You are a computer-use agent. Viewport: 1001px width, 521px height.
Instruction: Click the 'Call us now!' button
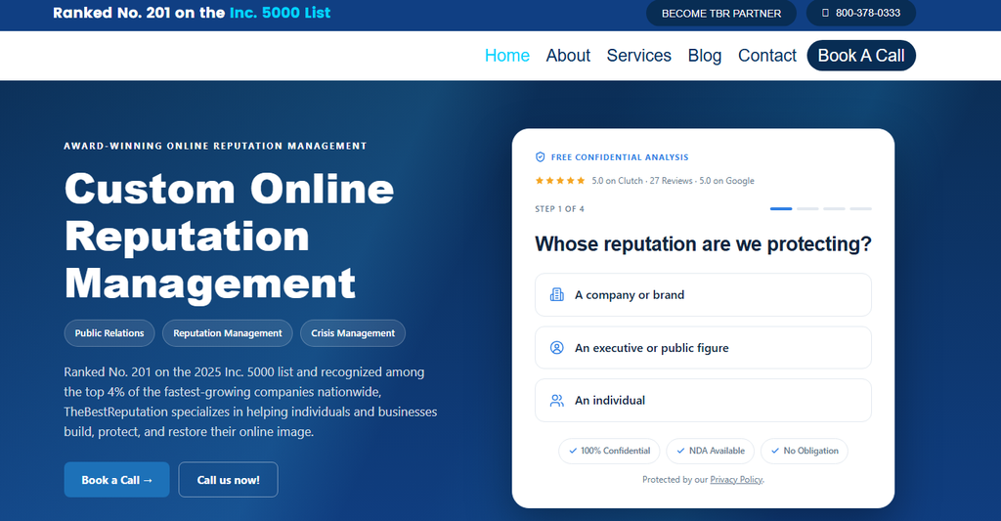pyautogui.click(x=228, y=480)
